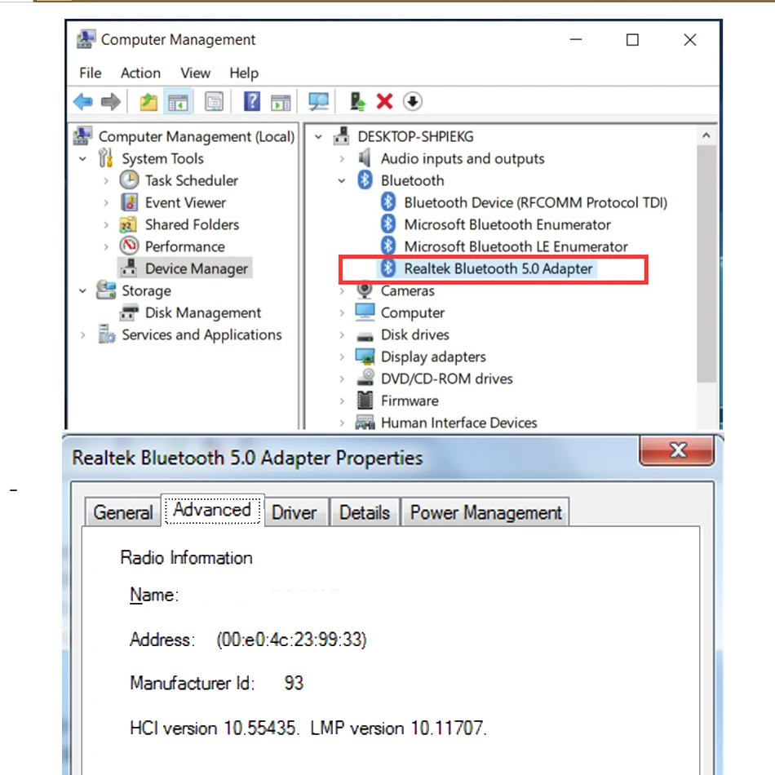This screenshot has width=775, height=775.
Task: Click the Forward arrow toolbar icon
Action: pos(111,102)
